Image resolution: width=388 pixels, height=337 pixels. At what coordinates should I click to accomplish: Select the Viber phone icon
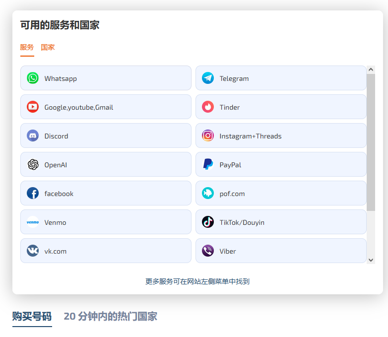[x=208, y=251]
